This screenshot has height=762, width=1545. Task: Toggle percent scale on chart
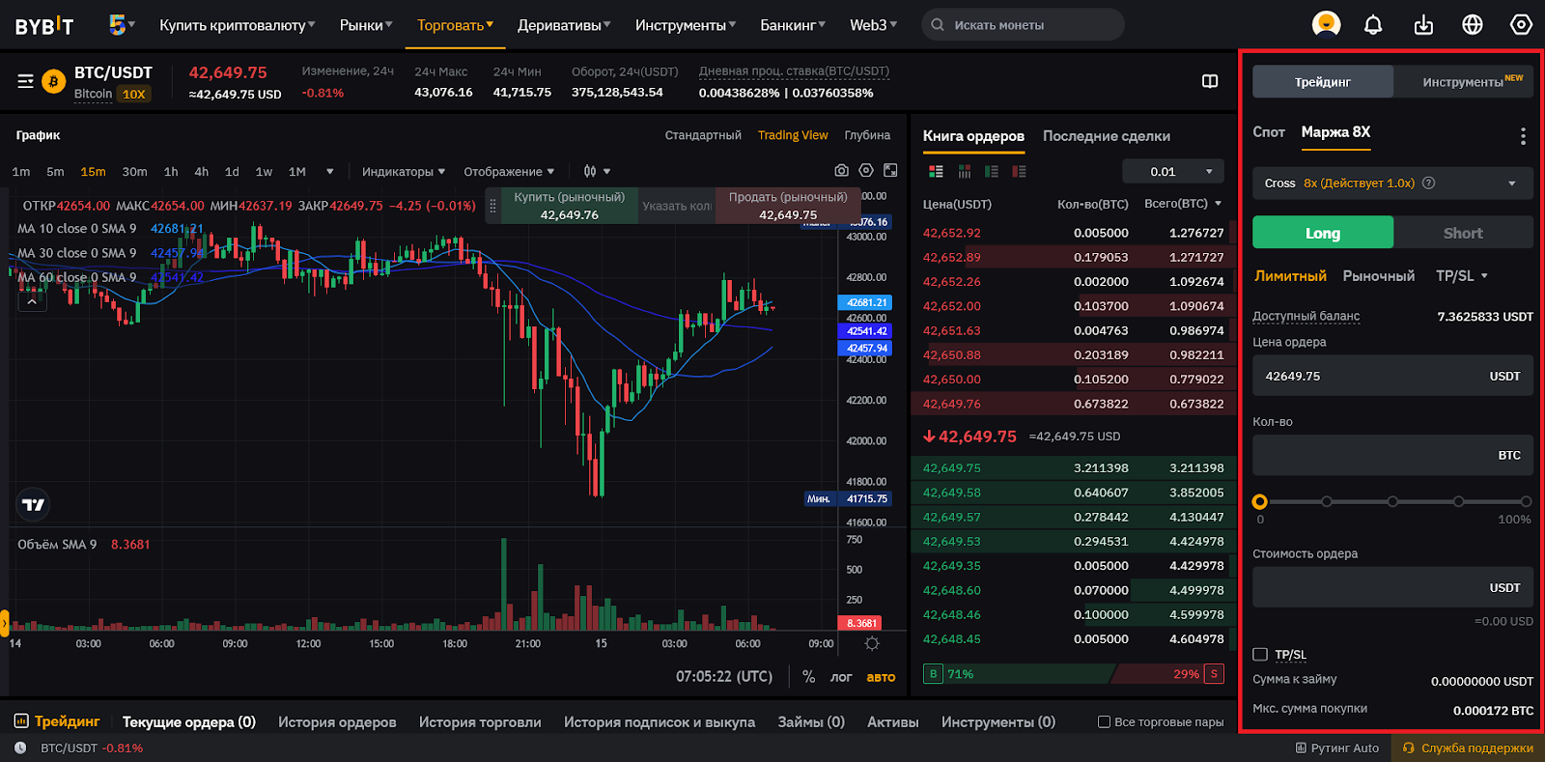[x=808, y=677]
